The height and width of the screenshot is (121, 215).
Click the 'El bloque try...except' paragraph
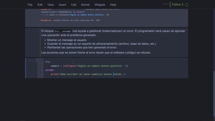point(113,33)
